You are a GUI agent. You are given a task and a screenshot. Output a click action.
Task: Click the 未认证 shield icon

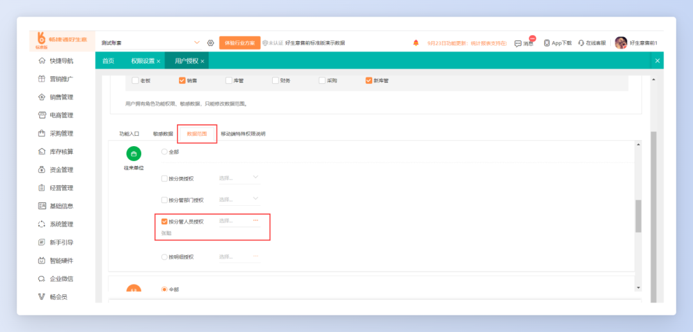point(265,43)
